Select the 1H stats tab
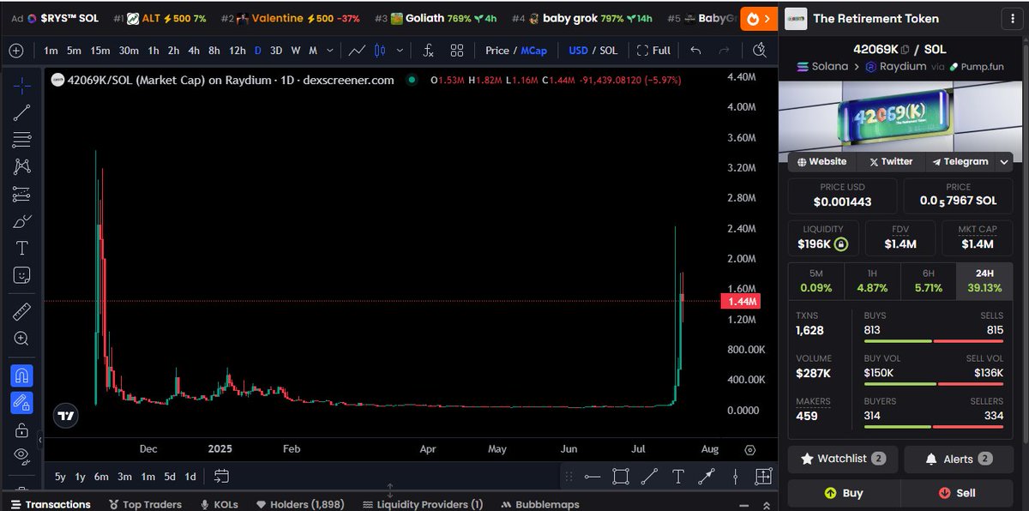This screenshot has height=511, width=1029. tap(872, 281)
